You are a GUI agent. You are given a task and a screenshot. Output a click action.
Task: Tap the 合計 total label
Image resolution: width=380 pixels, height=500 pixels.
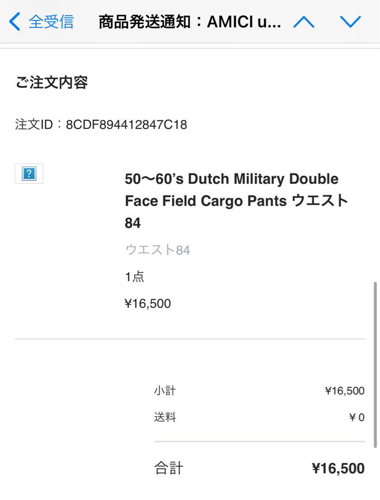[168, 468]
